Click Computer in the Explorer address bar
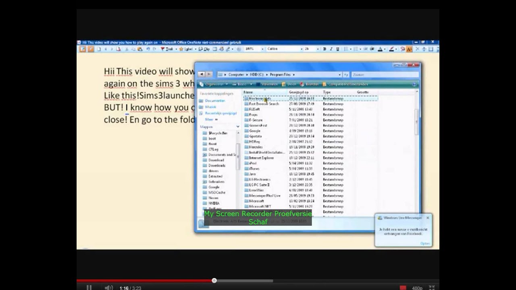 coord(236,75)
